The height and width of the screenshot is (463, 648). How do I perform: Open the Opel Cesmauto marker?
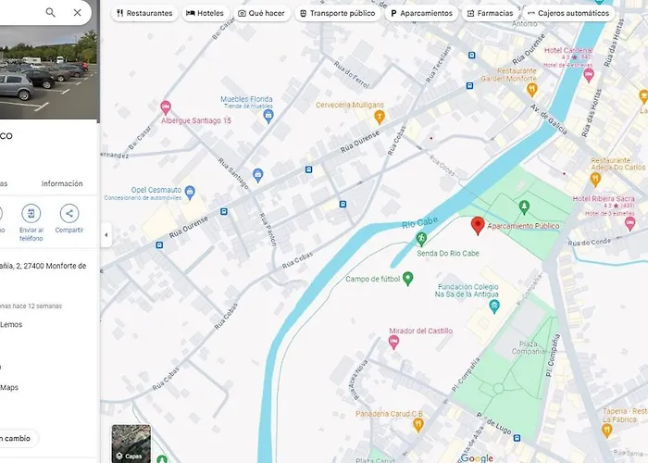190,192
